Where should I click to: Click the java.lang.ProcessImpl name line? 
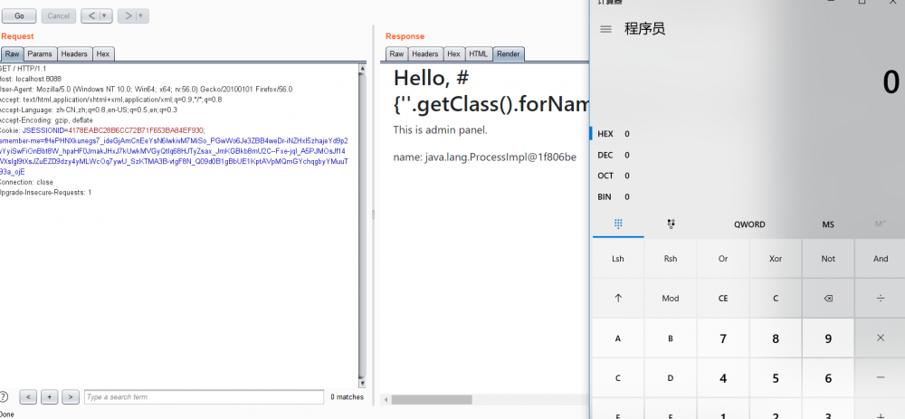[485, 157]
